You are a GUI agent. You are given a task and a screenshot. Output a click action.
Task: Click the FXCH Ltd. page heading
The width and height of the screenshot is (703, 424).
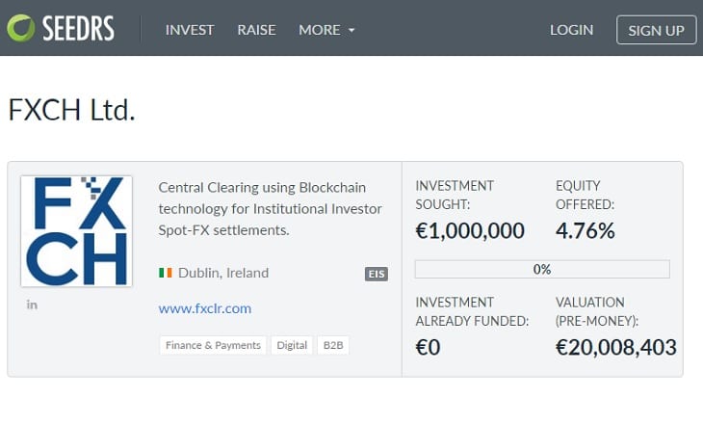click(71, 110)
